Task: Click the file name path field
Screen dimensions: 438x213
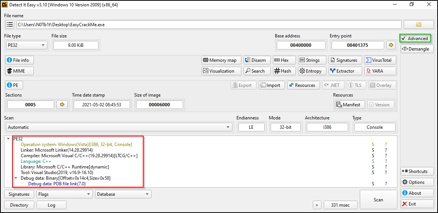Action: coord(209,25)
